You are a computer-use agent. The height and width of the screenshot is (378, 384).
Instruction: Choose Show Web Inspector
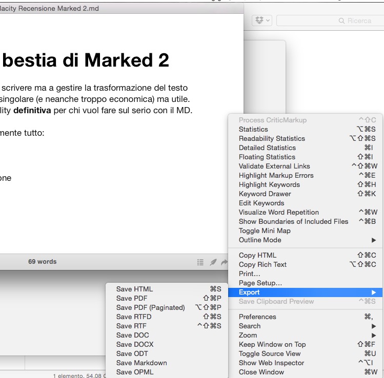tap(305, 363)
